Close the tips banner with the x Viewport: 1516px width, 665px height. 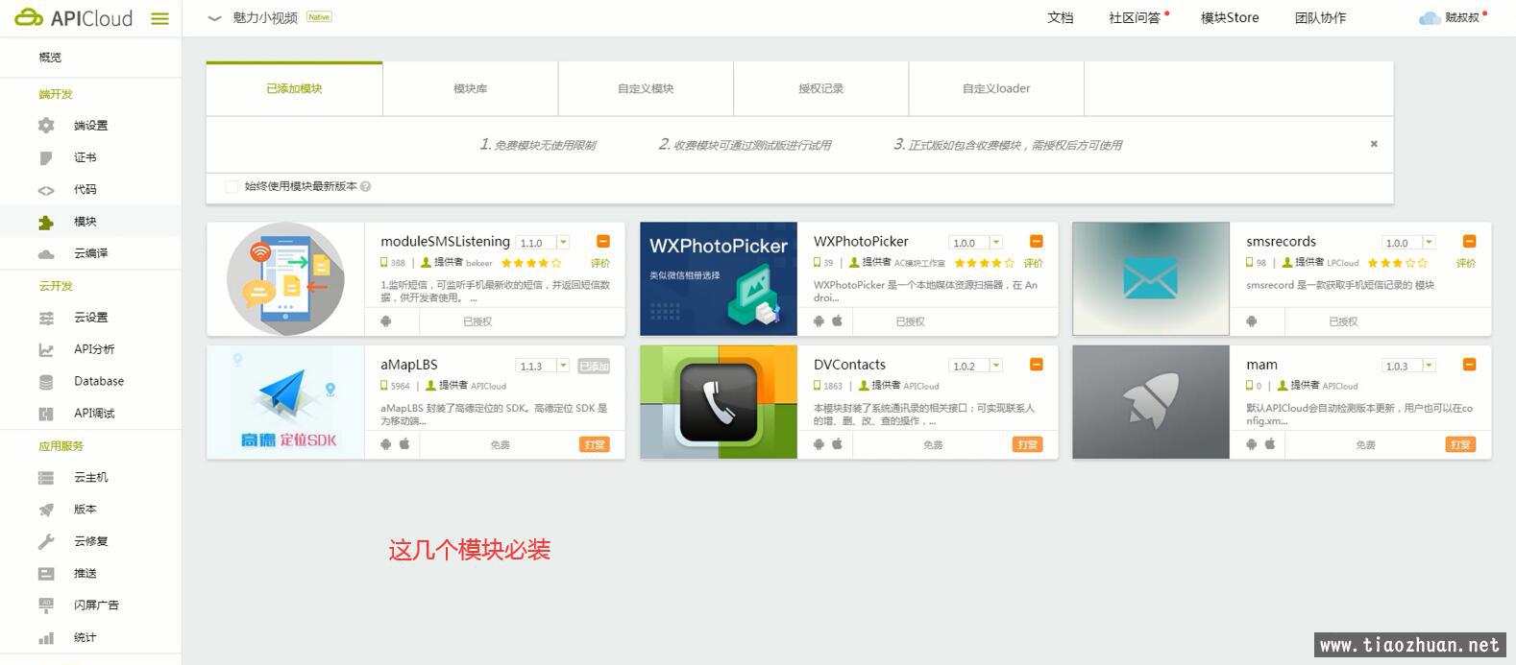pos(1374,144)
